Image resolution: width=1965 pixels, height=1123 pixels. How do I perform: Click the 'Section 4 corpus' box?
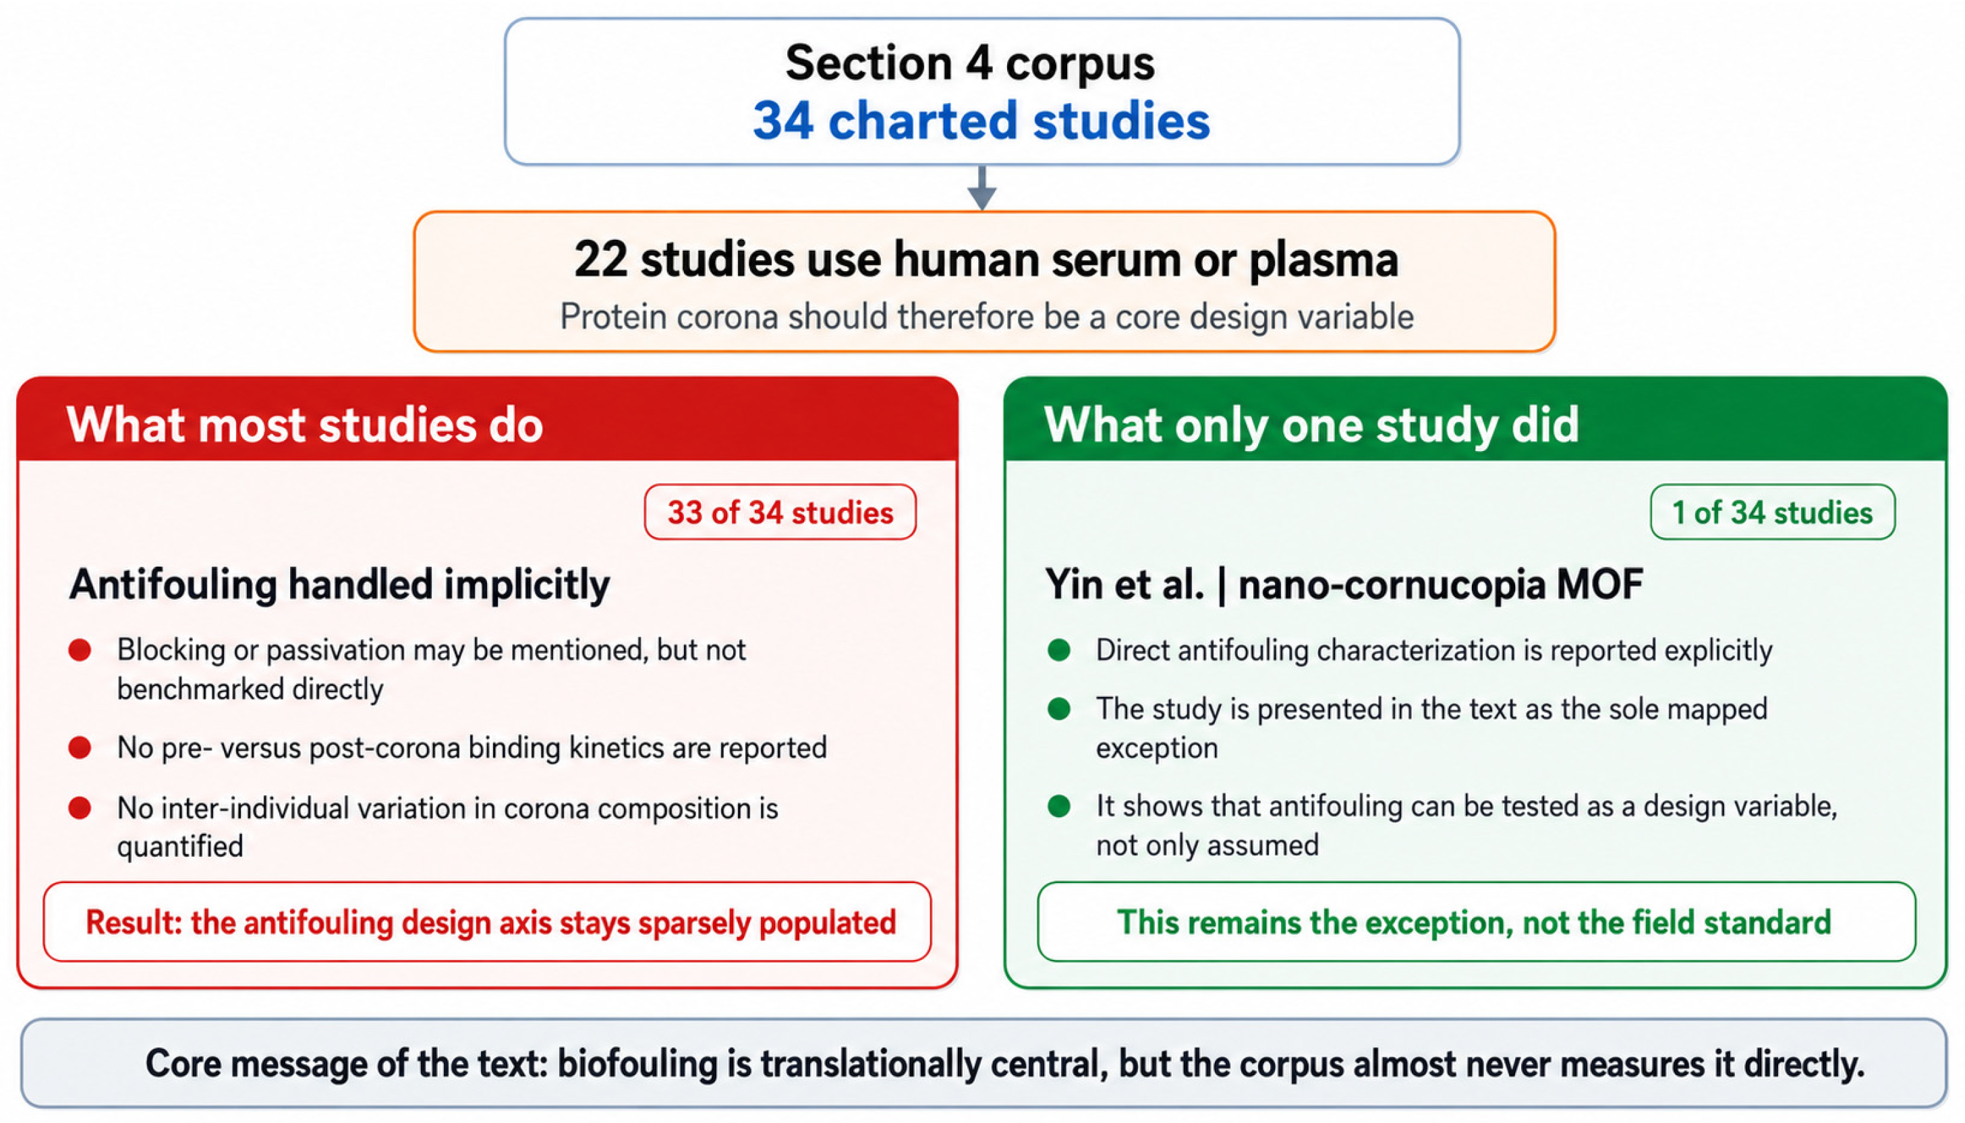(981, 92)
